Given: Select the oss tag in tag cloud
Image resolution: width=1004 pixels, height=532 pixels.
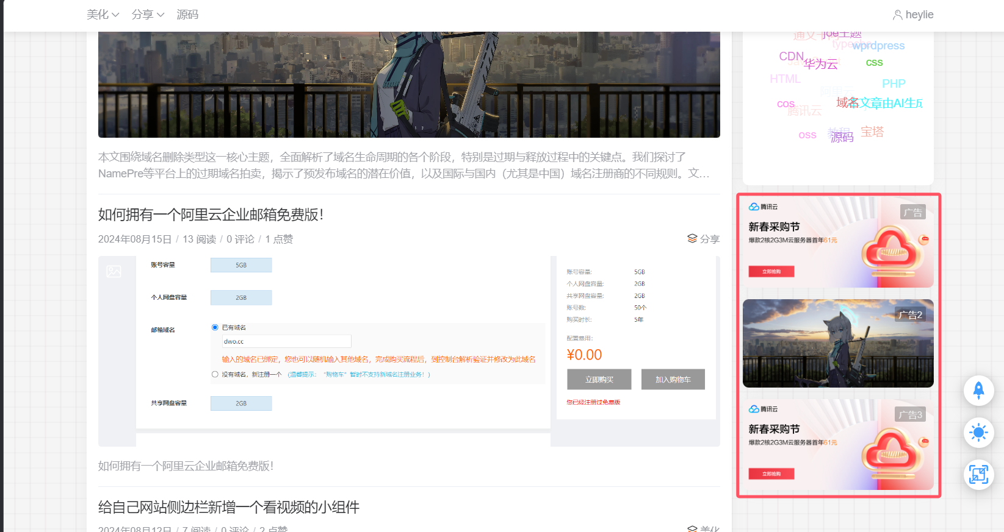Looking at the screenshot, I should point(807,135).
